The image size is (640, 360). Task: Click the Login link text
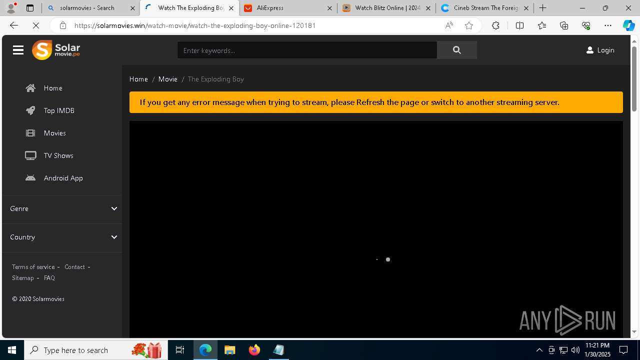tap(605, 50)
